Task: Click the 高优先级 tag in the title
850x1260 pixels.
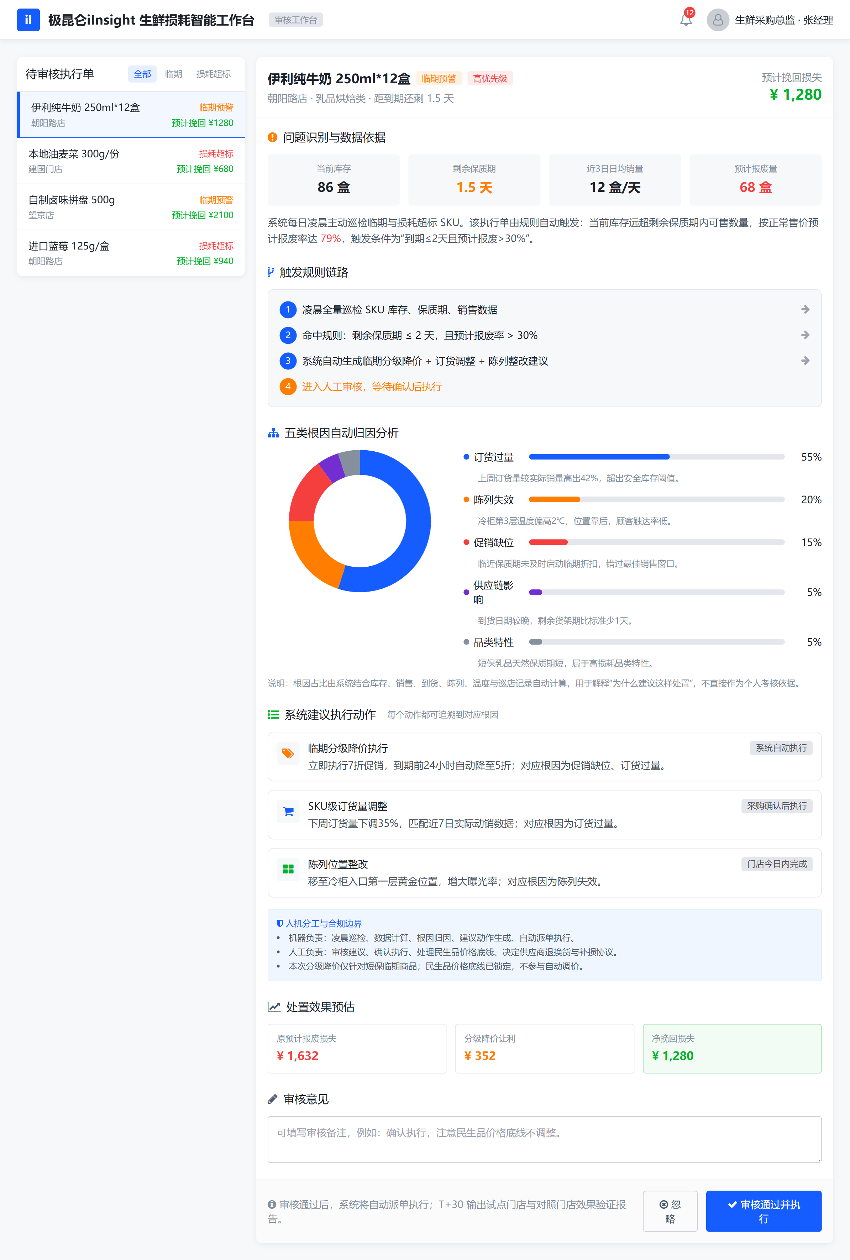Action: point(489,79)
